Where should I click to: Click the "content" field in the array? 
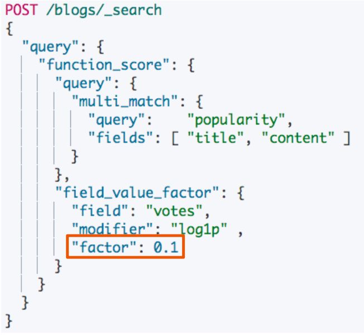(x=301, y=138)
